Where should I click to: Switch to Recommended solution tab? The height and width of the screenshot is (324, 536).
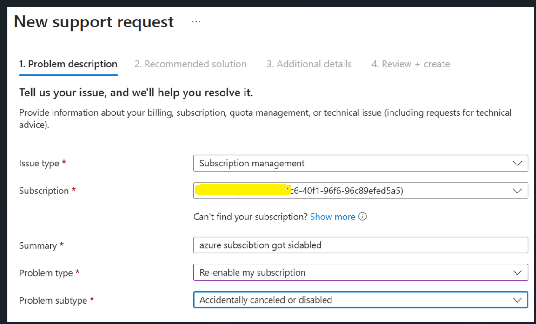click(x=191, y=64)
